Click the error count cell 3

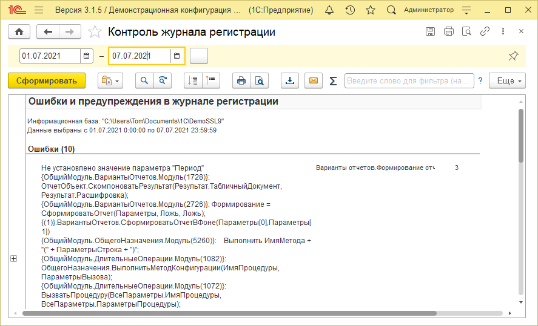[457, 168]
